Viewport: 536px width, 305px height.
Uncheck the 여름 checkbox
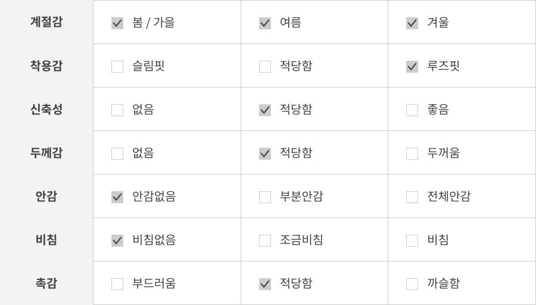265,23
